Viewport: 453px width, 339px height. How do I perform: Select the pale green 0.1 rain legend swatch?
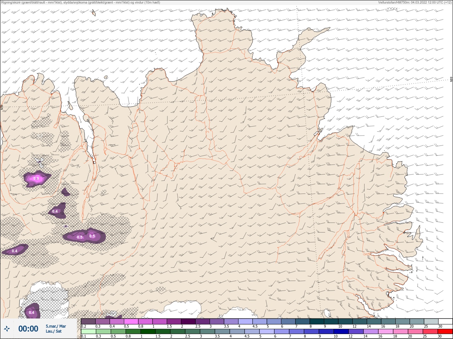pos(88,332)
